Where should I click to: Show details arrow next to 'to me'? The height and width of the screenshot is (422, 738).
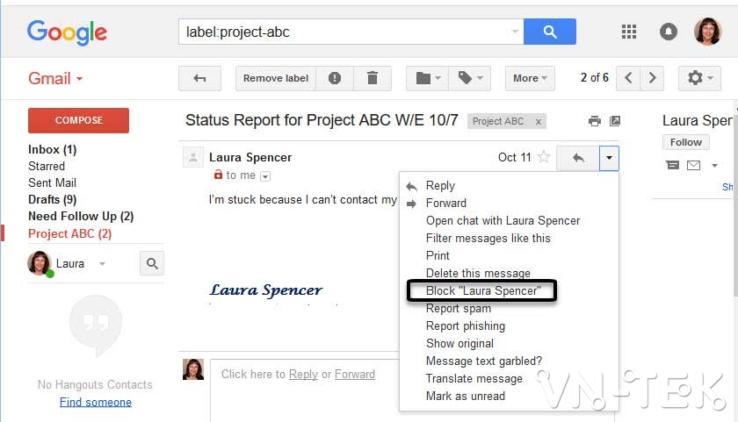tap(265, 176)
